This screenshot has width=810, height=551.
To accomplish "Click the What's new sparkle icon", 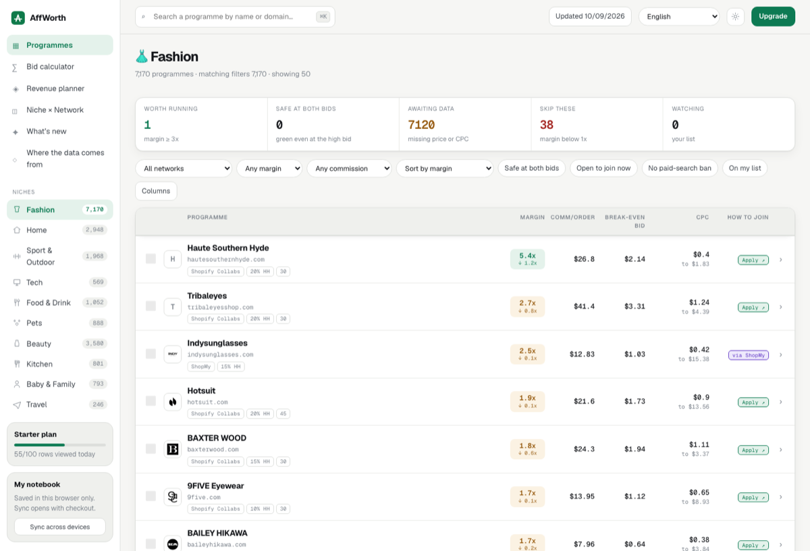I will tap(16, 132).
